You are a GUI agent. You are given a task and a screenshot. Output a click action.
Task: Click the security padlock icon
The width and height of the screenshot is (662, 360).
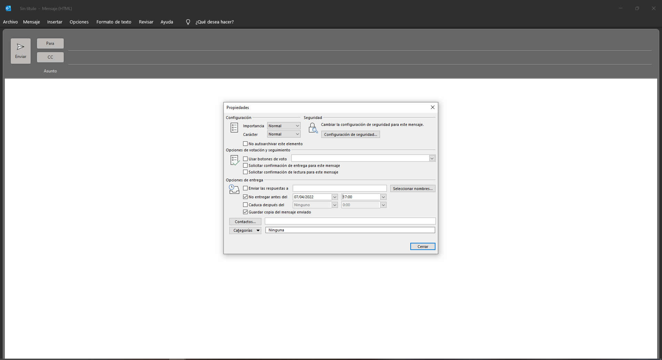click(313, 128)
